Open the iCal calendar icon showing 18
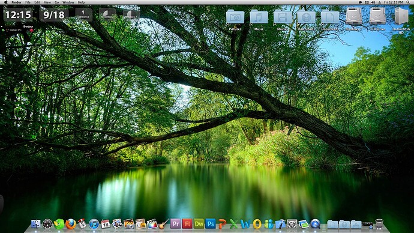 click(x=106, y=224)
